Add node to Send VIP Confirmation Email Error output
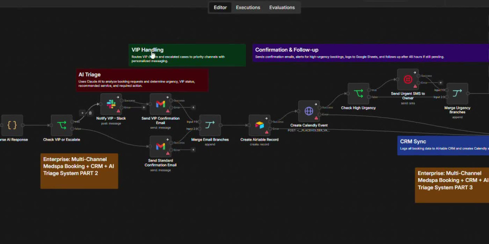Viewport: 489px width, 244px height. click(x=193, y=107)
